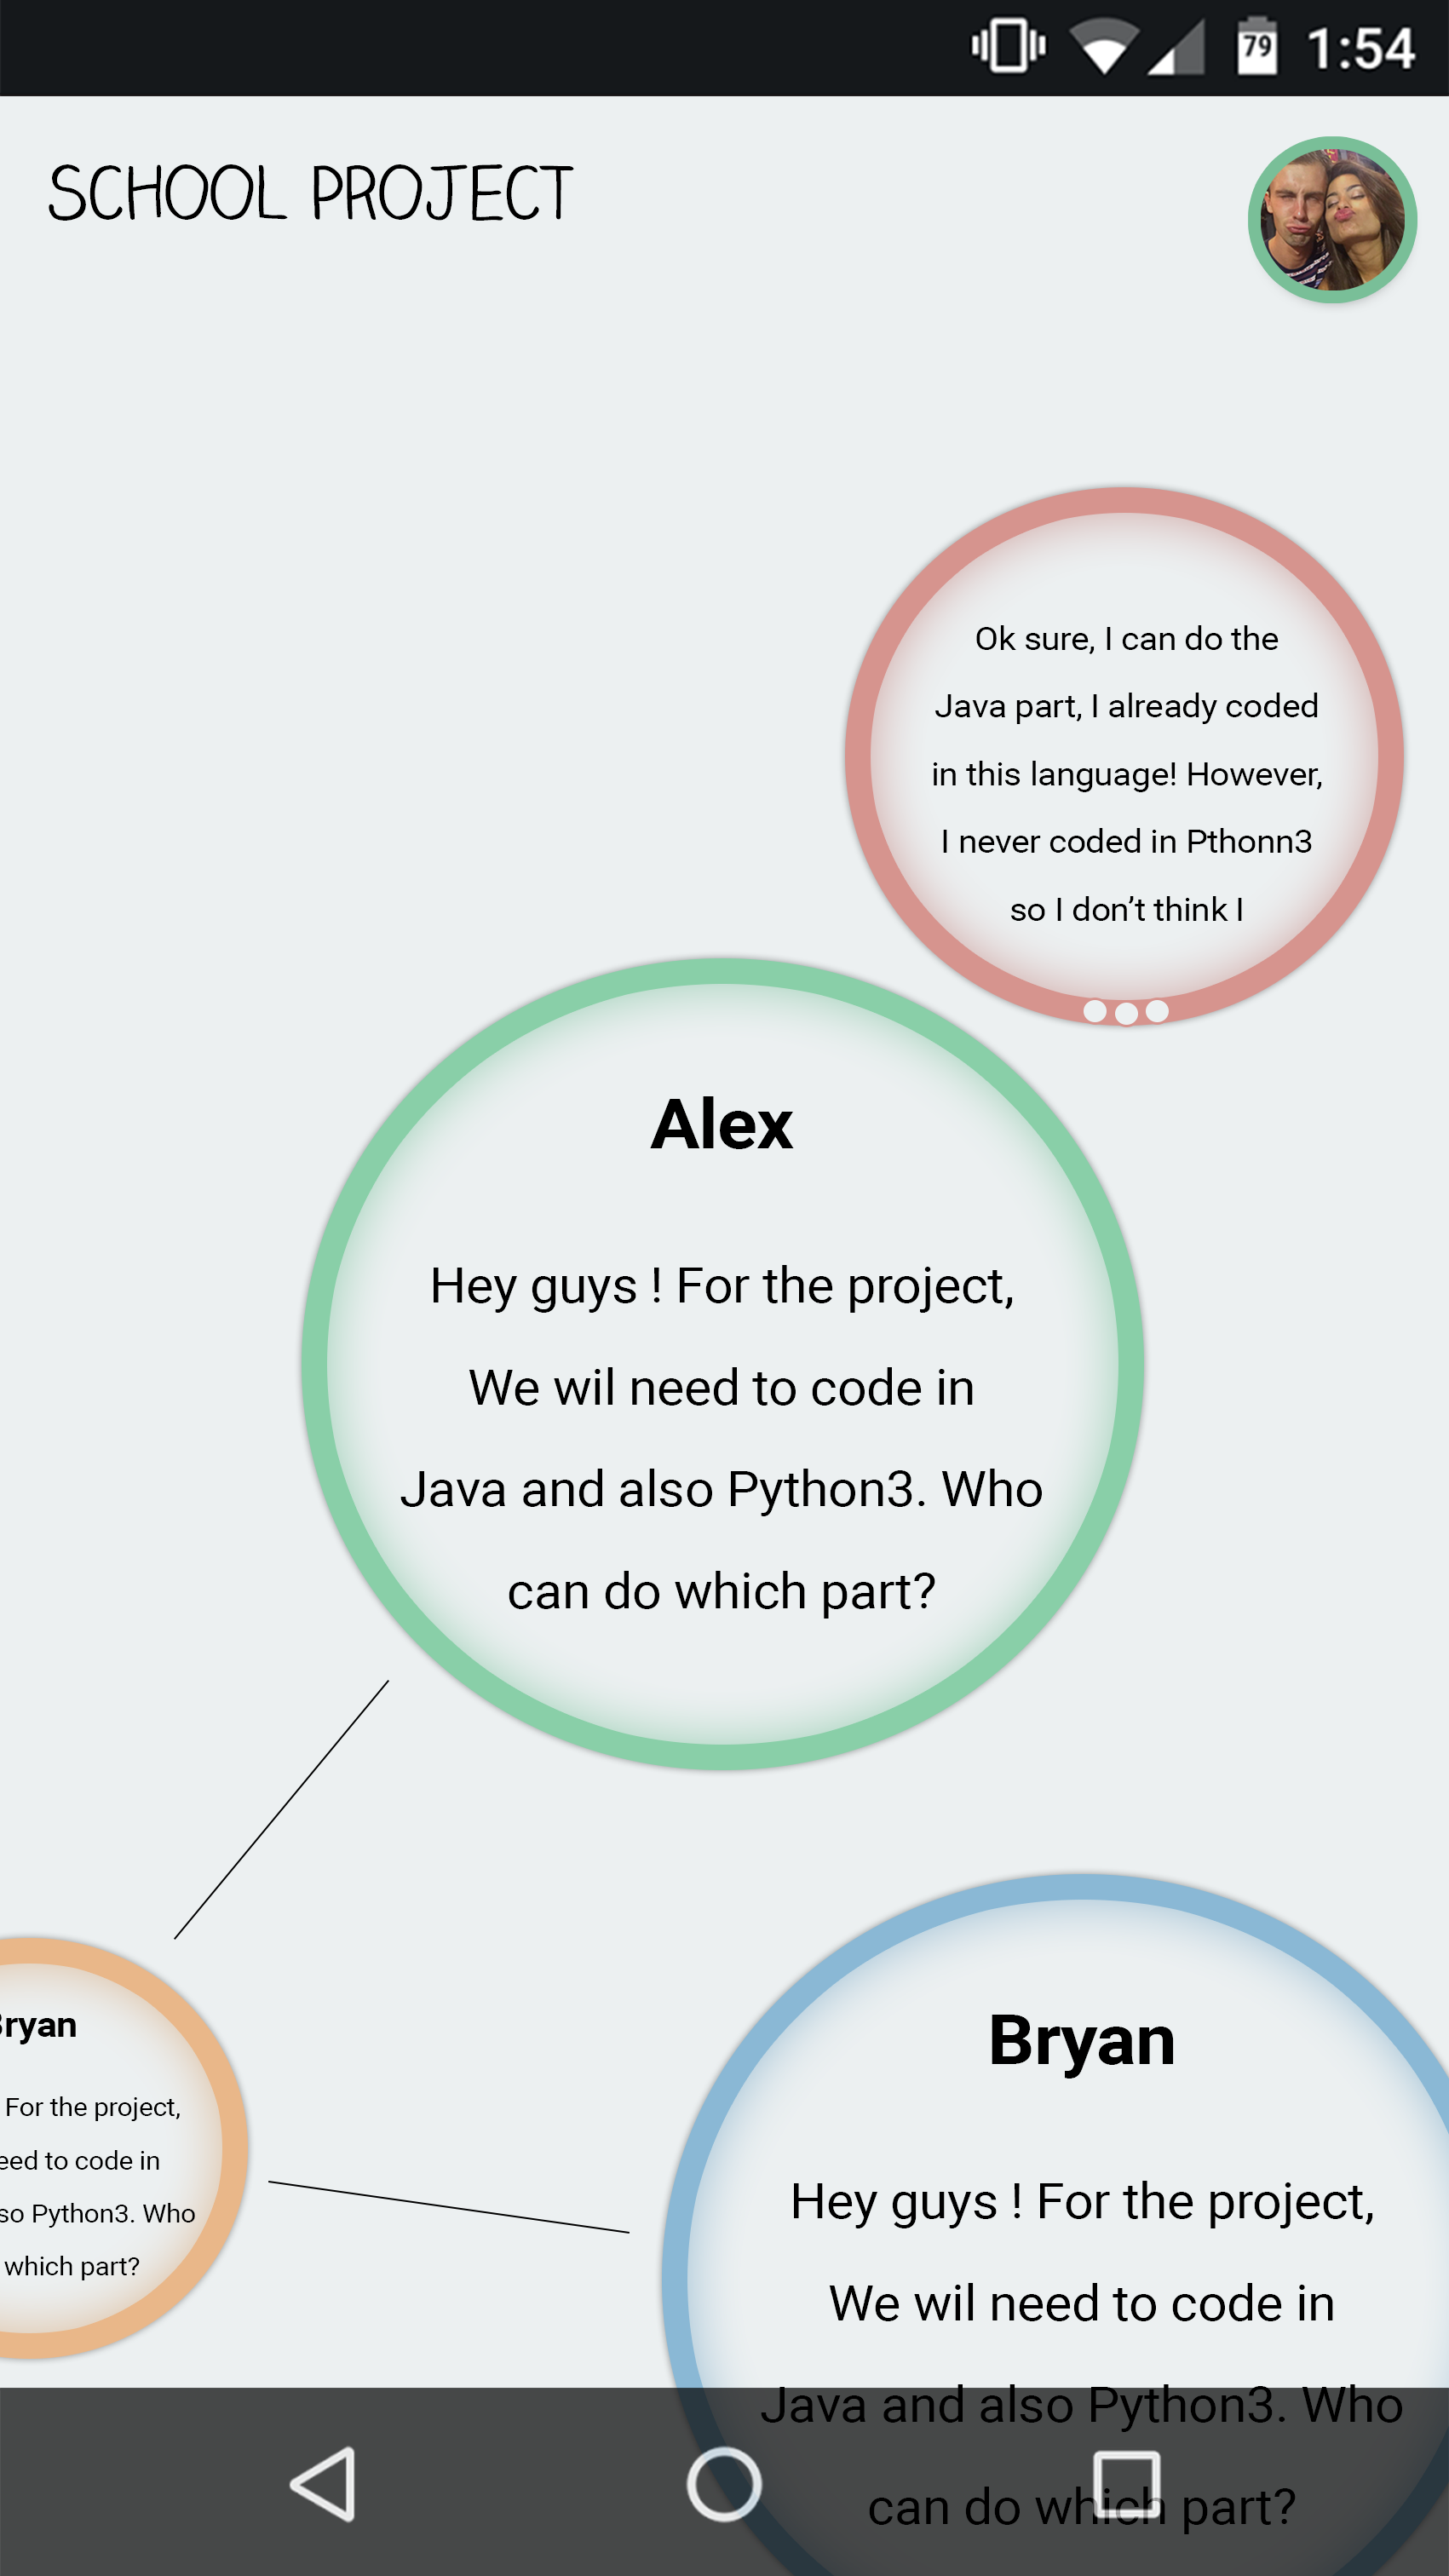Tap the battery 79 status icon
Screen dimensions: 1449x2576
click(1257, 46)
